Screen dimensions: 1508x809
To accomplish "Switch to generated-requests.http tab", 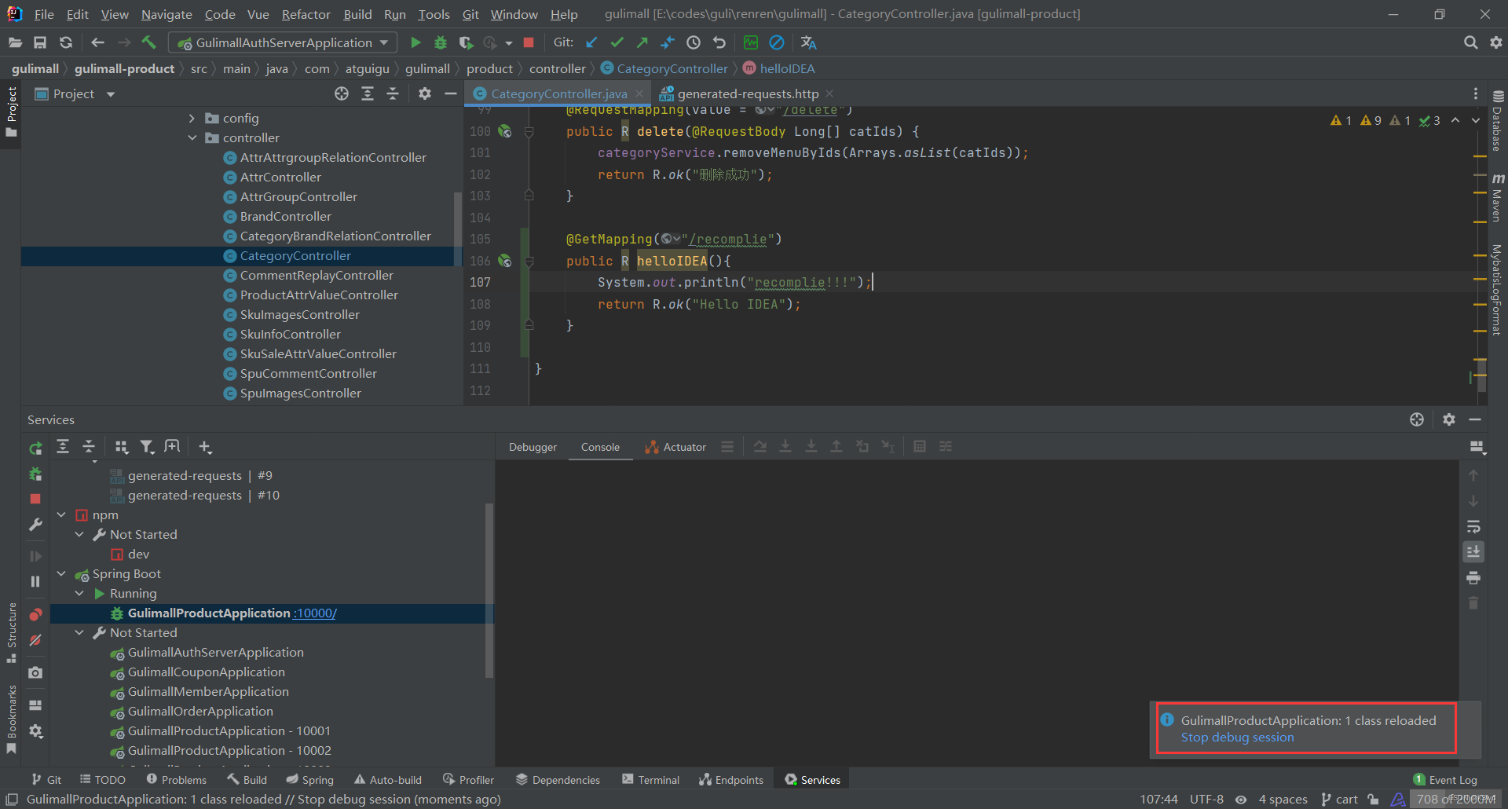I will [x=748, y=93].
